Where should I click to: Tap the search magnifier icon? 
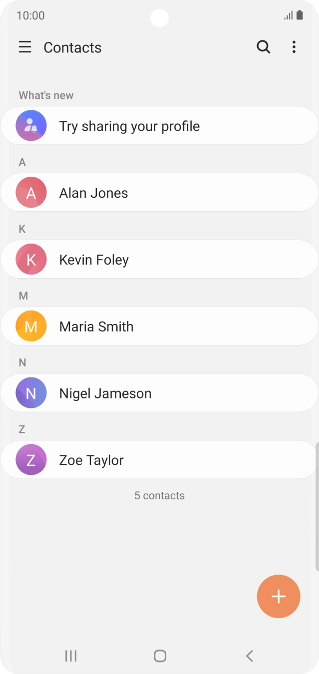[264, 47]
